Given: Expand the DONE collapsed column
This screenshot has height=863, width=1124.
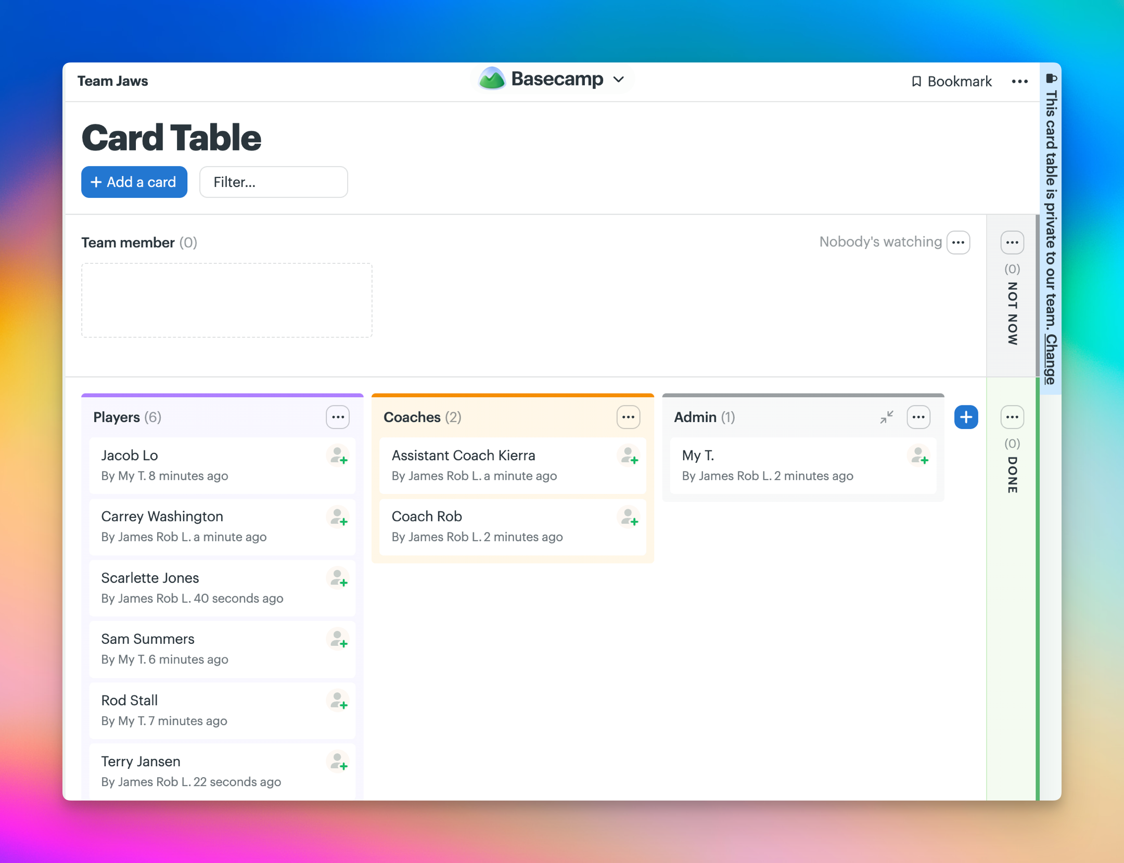Looking at the screenshot, I should [x=1012, y=474].
